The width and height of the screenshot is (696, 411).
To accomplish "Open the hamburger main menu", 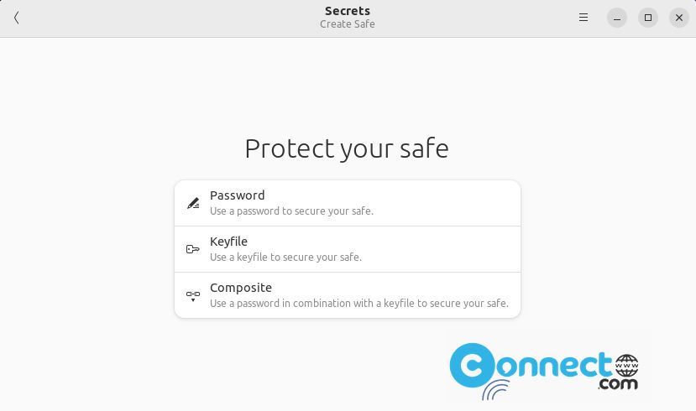I will [x=583, y=18].
